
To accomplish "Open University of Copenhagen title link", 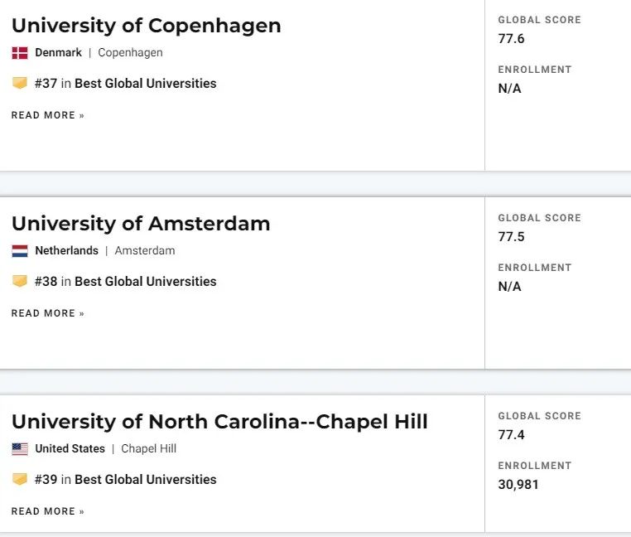I will click(x=147, y=26).
